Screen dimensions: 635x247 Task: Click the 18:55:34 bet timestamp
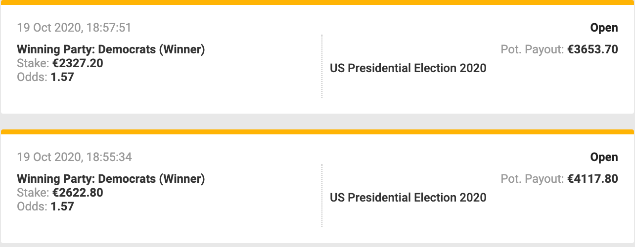[74, 157]
